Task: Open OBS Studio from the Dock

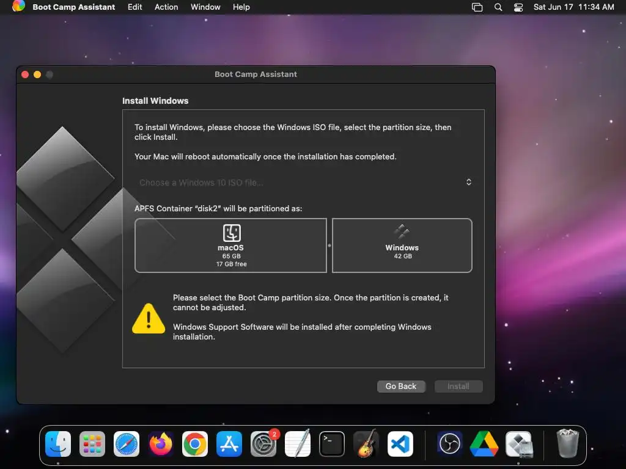Action: click(x=450, y=444)
